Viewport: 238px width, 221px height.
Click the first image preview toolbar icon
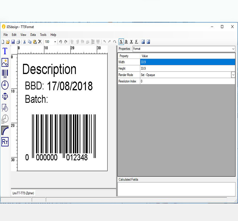143,42
